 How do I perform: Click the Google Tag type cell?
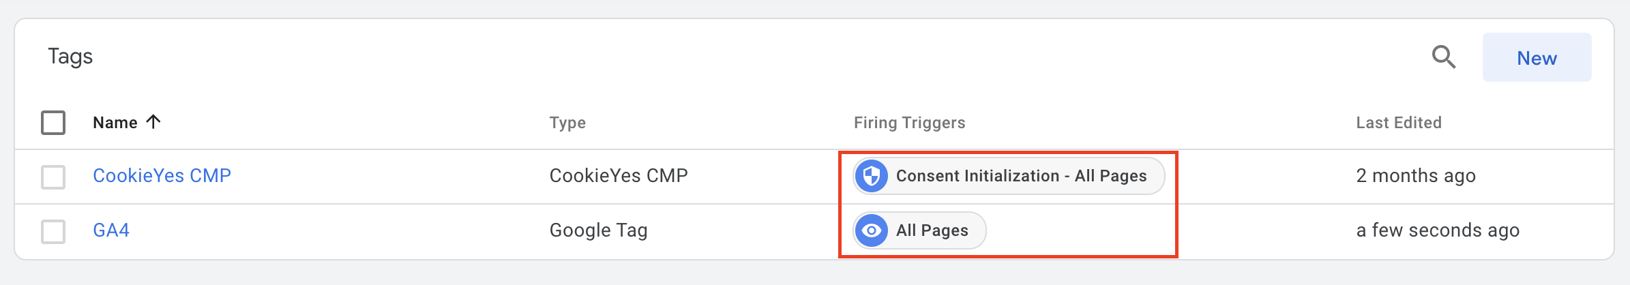pos(598,230)
